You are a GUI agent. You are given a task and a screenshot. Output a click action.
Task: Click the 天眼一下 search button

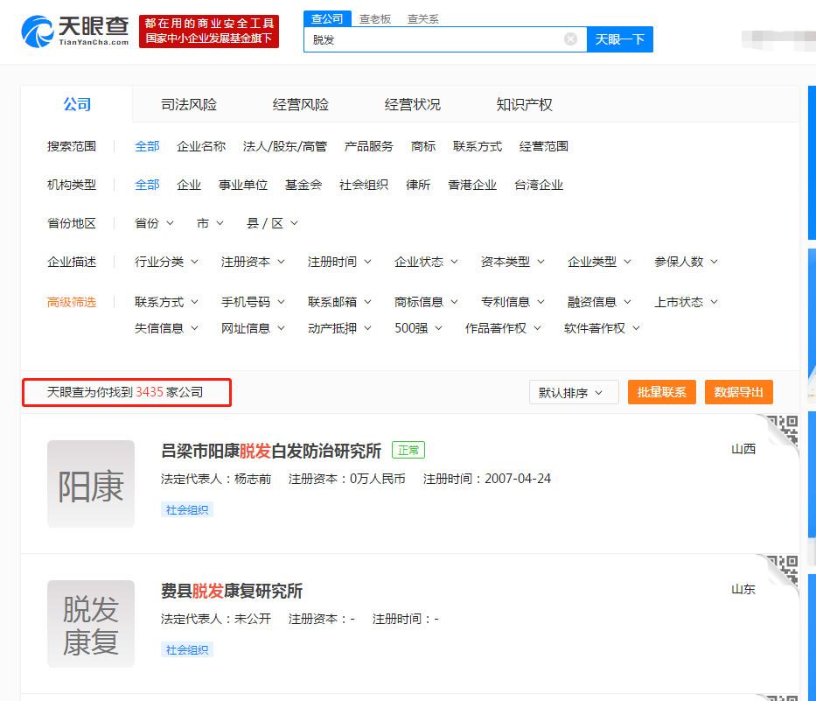click(619, 39)
